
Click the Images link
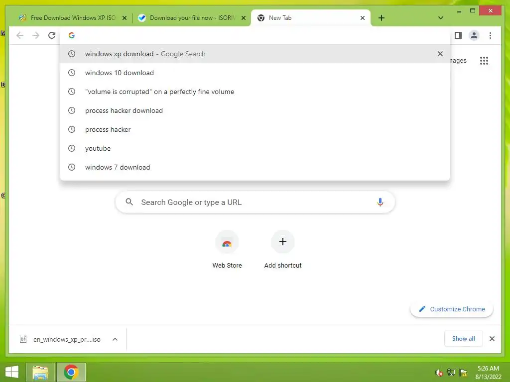coord(458,60)
